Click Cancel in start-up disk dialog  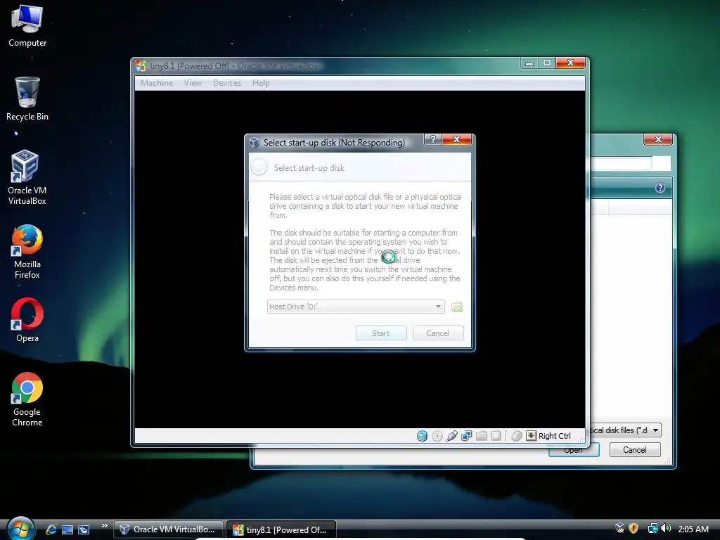[x=438, y=333]
